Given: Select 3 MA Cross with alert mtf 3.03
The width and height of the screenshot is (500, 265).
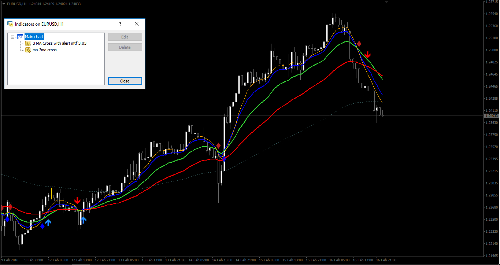Looking at the screenshot, I should (x=59, y=43).
